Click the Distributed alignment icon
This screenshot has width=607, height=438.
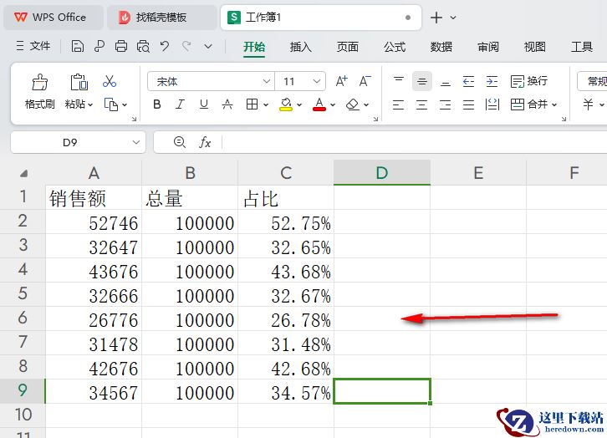492,104
